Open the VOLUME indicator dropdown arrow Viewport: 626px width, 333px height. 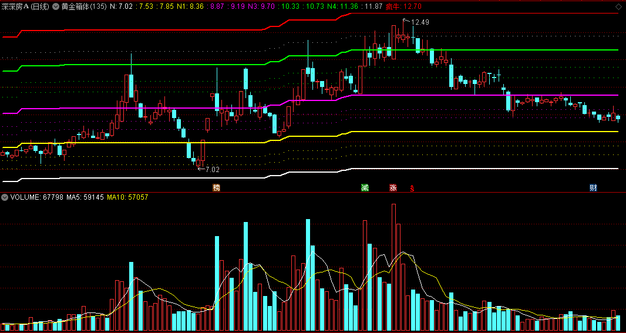[x=5, y=197]
